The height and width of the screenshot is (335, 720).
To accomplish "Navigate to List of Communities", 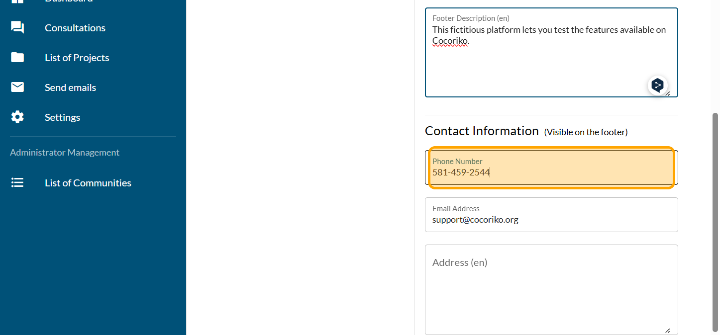I will point(88,183).
